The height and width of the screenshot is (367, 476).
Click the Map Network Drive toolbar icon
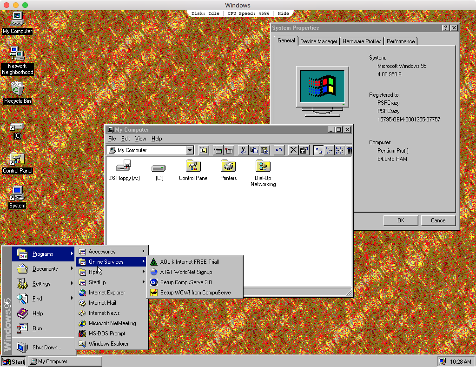point(218,150)
